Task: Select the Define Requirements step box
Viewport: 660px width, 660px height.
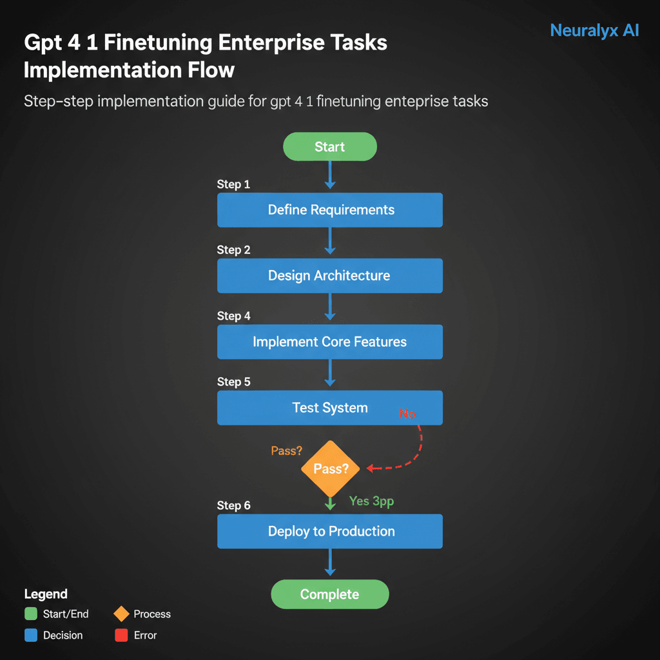Action: click(x=329, y=210)
